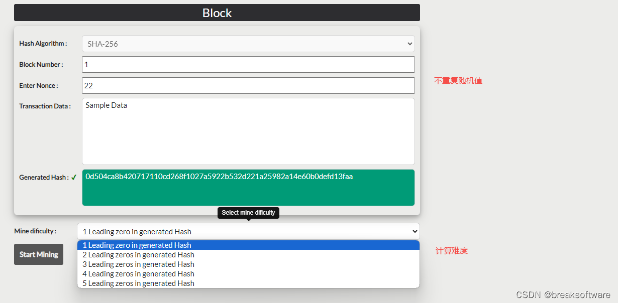Open the Mine dificulty dropdown
This screenshot has height=303, width=618.
click(x=248, y=231)
